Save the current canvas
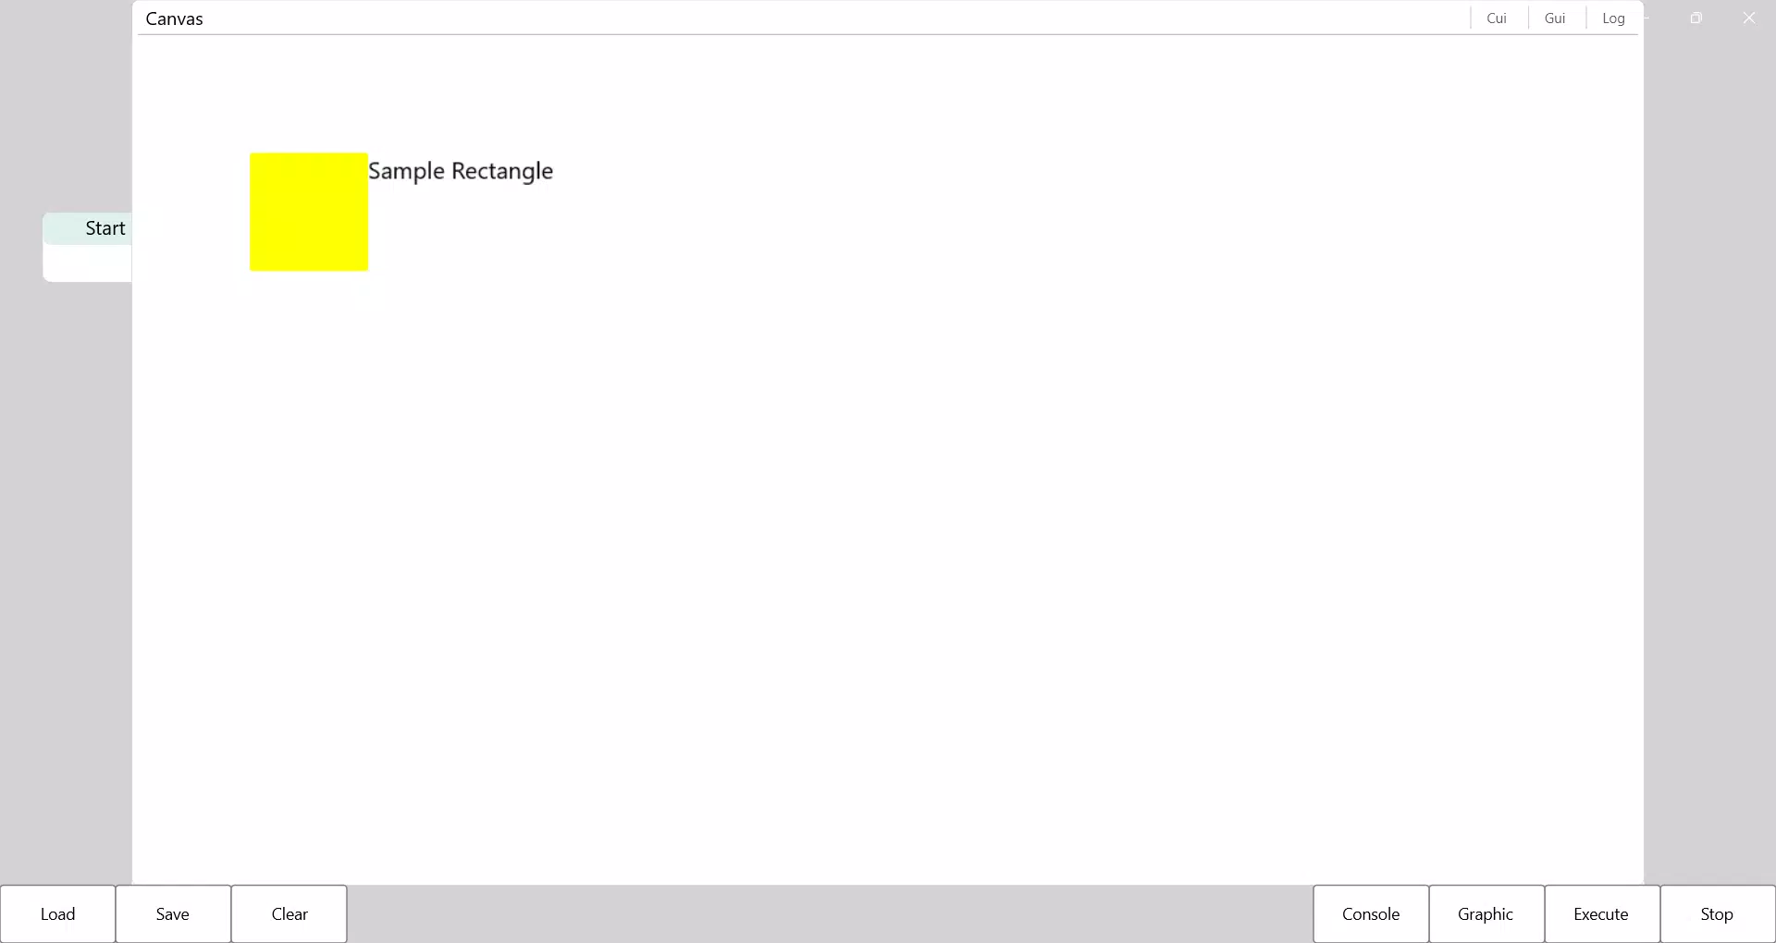This screenshot has height=943, width=1776. pyautogui.click(x=173, y=914)
